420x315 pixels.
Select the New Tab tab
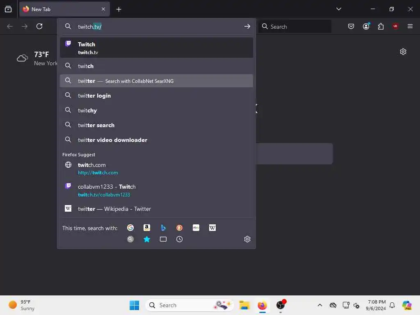coord(64,9)
